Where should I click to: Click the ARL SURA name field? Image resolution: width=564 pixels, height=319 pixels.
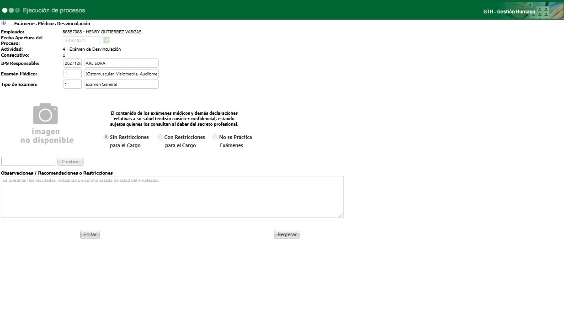tap(122, 63)
